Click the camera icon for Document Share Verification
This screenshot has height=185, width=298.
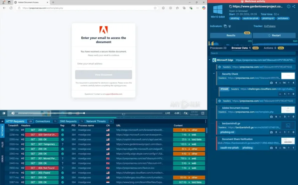pyautogui.click(x=271, y=148)
